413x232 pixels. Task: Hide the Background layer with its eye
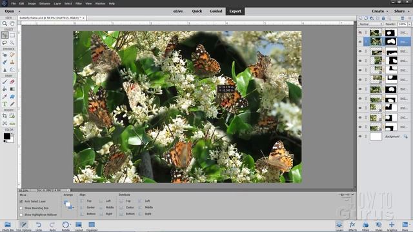[360, 137]
